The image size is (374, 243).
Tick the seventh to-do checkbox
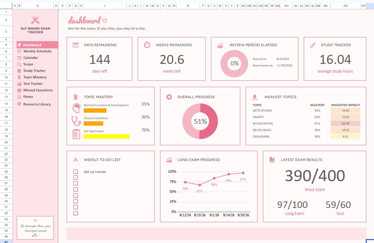(75, 207)
